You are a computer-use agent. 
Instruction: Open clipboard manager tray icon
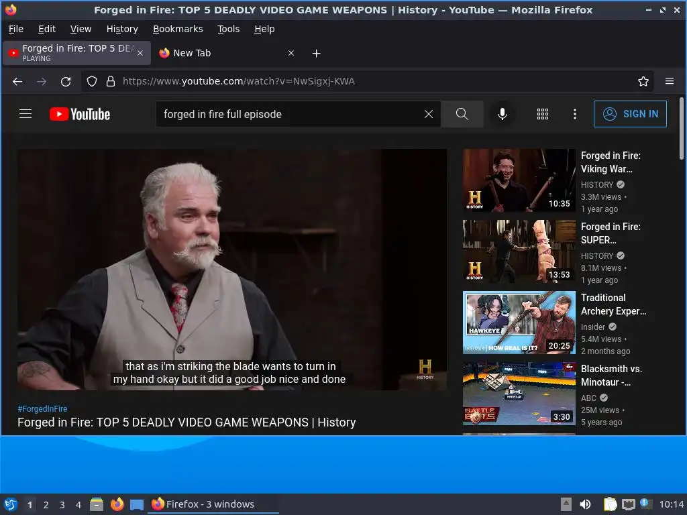610,504
